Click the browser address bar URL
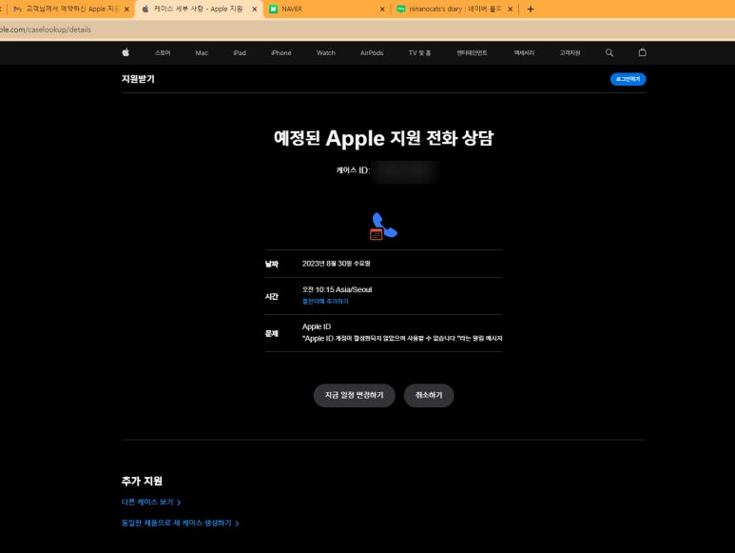 (46, 30)
